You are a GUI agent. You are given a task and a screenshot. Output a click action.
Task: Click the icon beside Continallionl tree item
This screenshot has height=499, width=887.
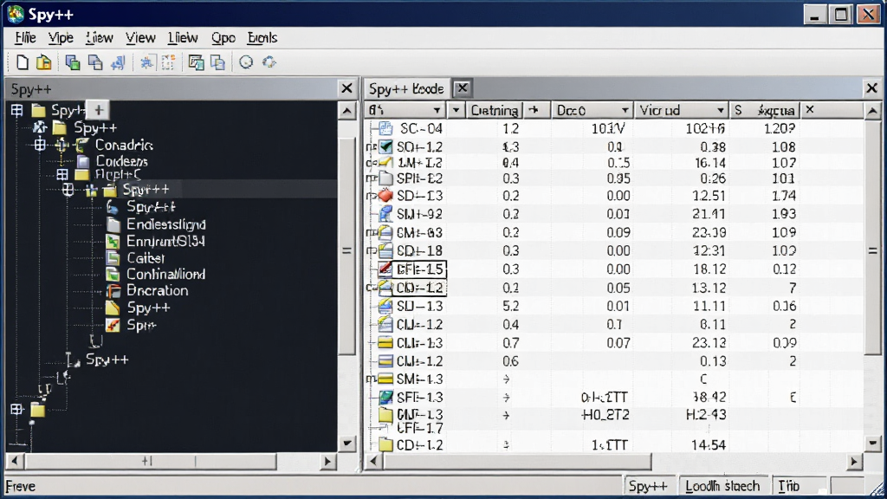tap(113, 275)
